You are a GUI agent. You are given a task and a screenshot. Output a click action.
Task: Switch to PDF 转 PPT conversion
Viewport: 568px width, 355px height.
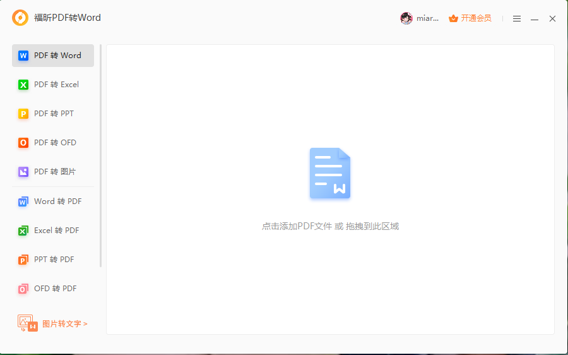(x=53, y=114)
